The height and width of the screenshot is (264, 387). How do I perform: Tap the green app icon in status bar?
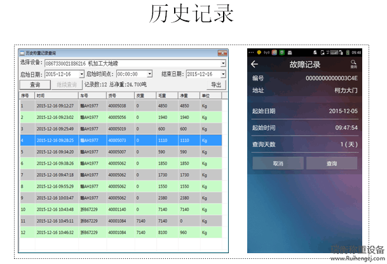pos(282,52)
